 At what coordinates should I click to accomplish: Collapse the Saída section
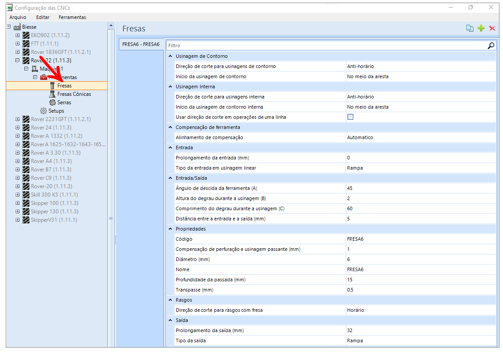tap(170, 320)
